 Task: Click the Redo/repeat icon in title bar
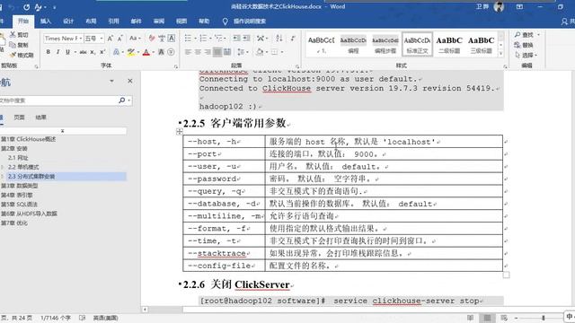[x=26, y=7]
